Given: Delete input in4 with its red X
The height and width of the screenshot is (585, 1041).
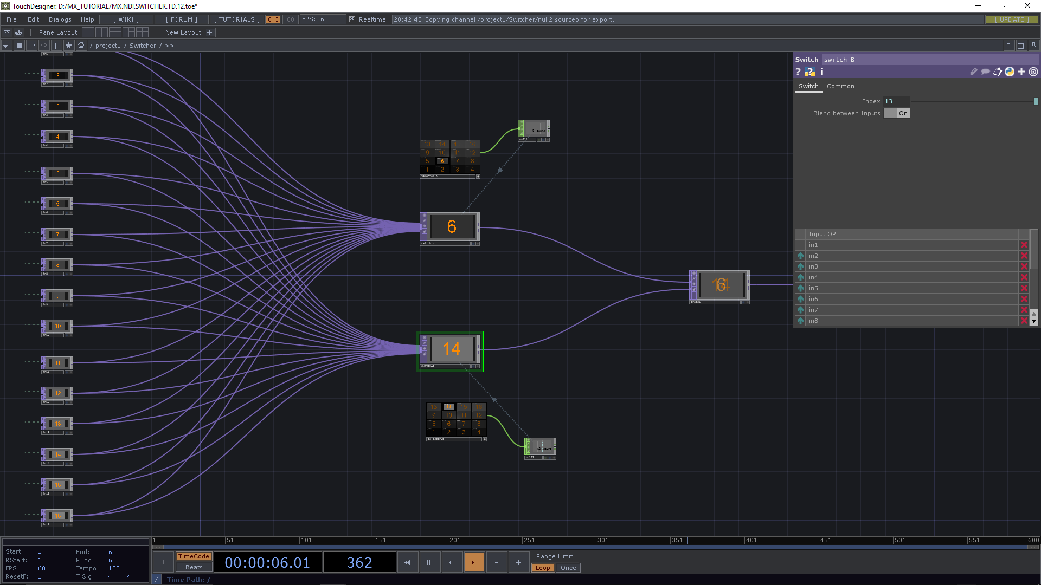Looking at the screenshot, I should pos(1024,277).
